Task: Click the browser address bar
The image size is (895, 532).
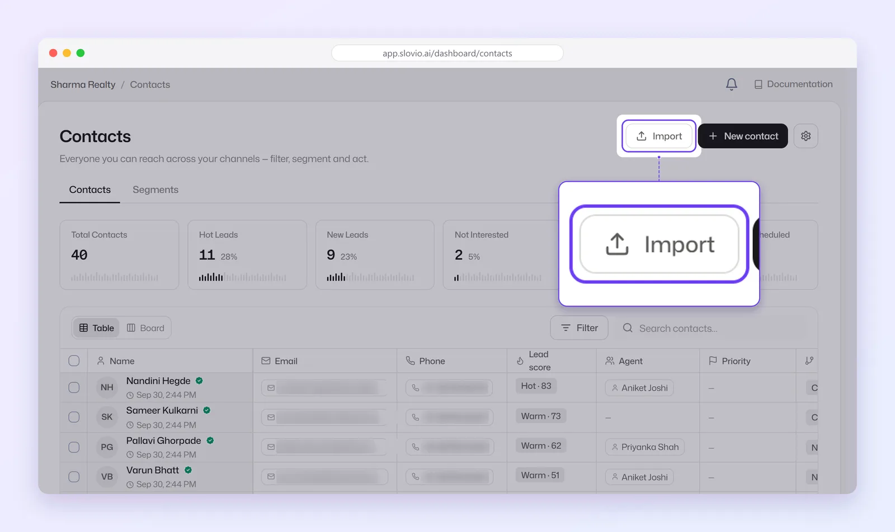Action: 447,53
